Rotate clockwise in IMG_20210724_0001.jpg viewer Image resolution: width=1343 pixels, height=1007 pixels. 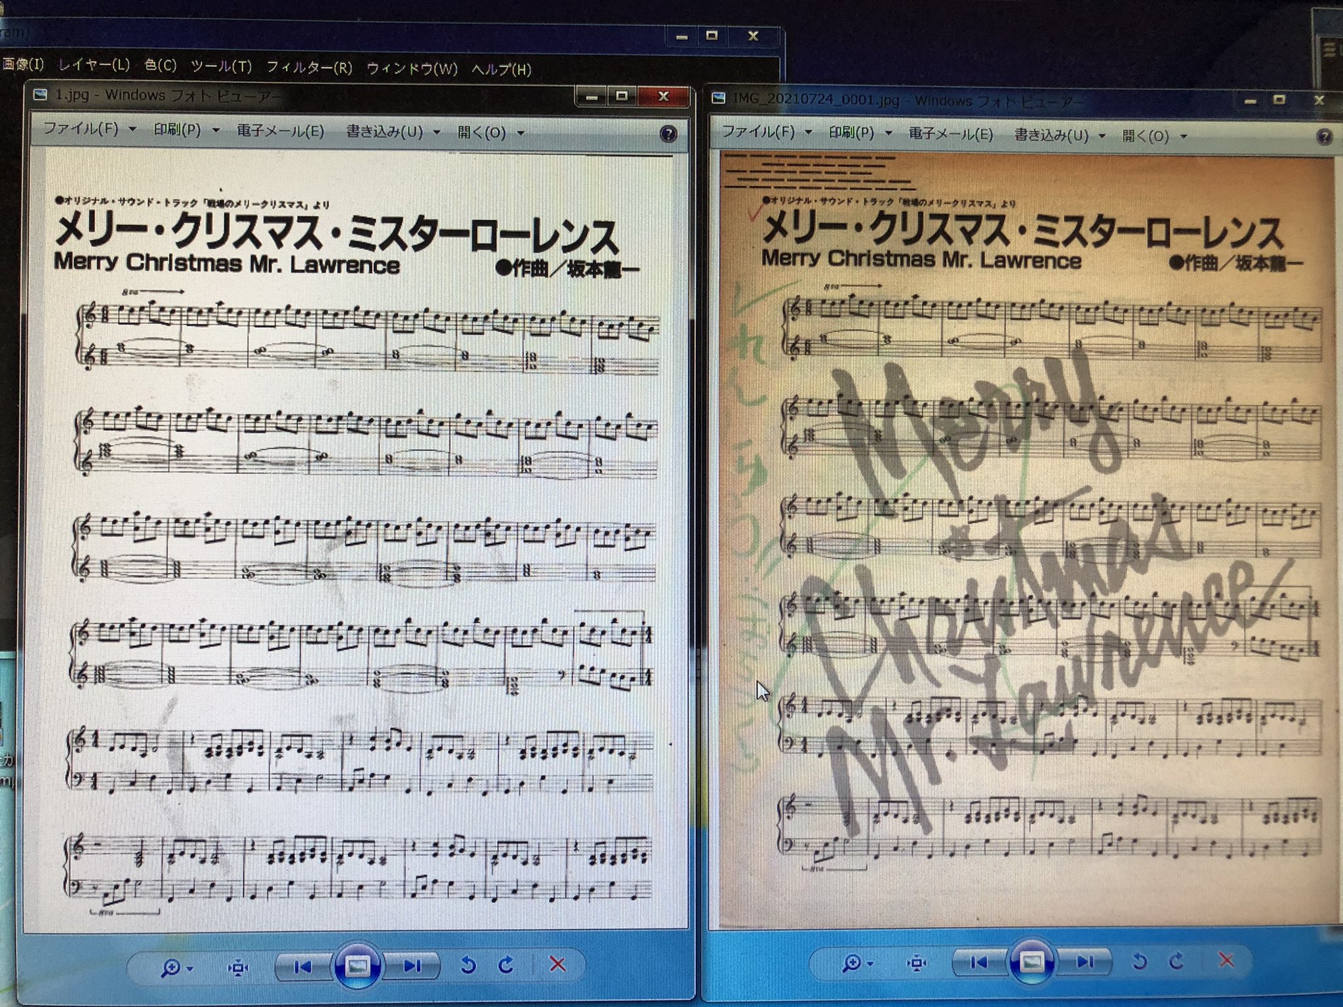click(1176, 961)
